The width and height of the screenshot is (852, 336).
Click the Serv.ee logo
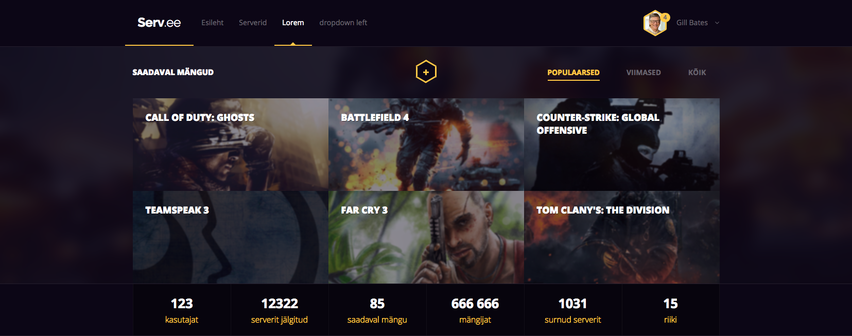159,23
